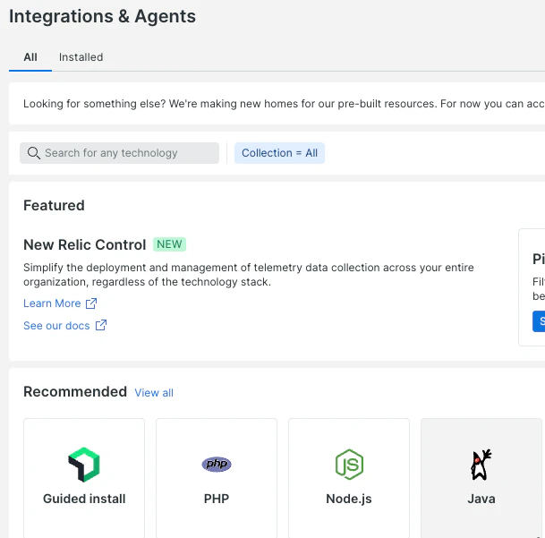This screenshot has height=538, width=545.
Task: Switch to the All tab
Action: [30, 57]
